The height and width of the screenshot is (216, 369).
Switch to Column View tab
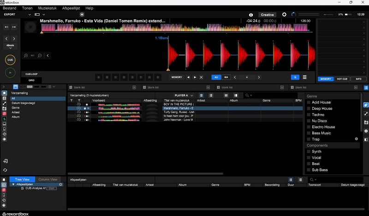[x=48, y=179]
